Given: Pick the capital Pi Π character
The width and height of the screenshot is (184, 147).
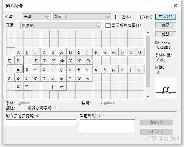Looking at the screenshot, I should click(x=10, y=61).
